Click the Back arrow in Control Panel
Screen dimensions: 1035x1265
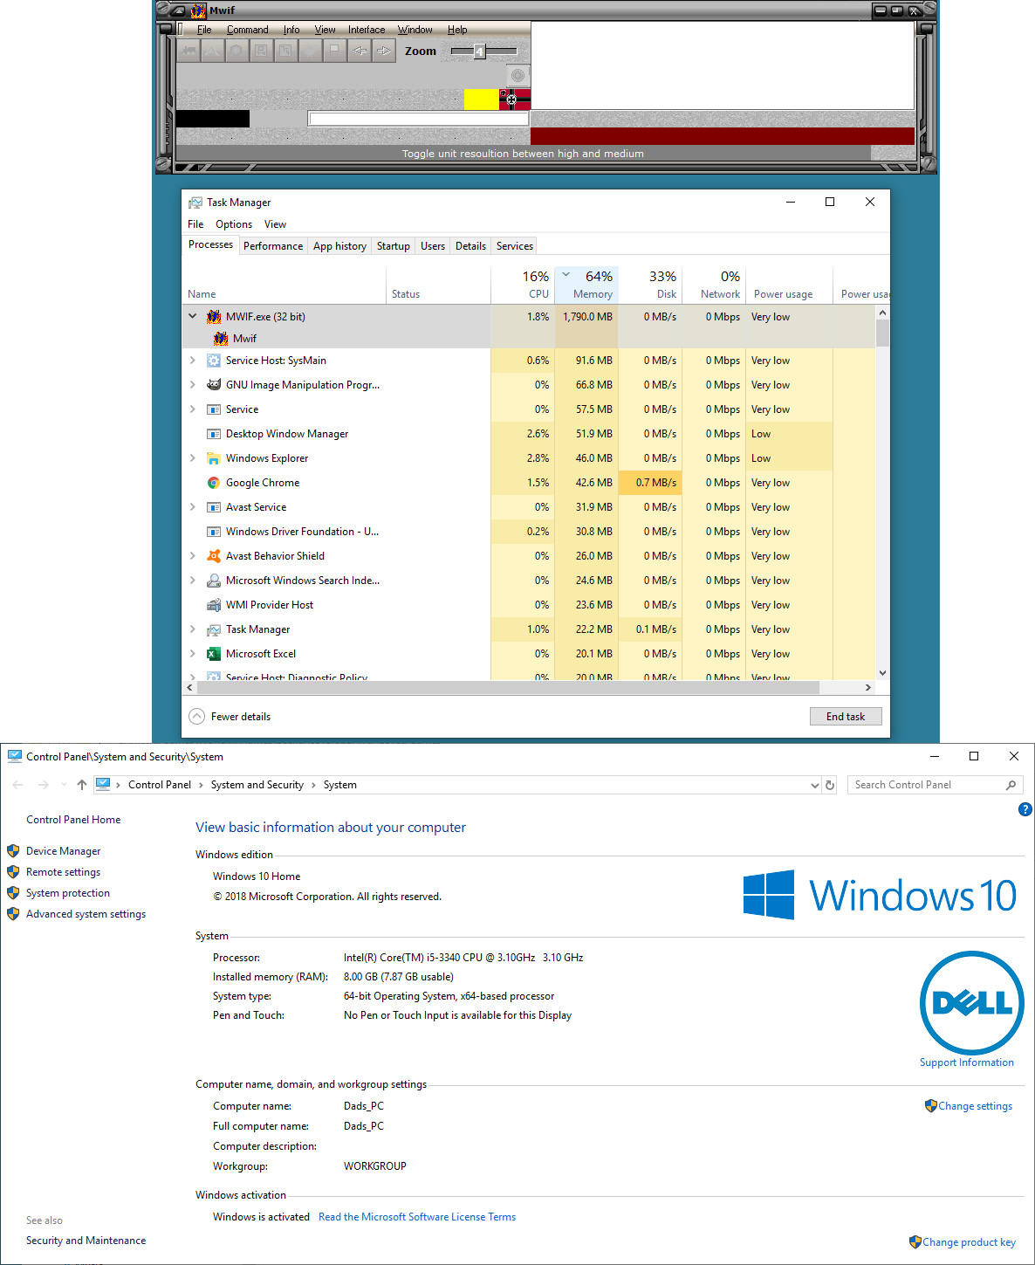[x=18, y=785]
